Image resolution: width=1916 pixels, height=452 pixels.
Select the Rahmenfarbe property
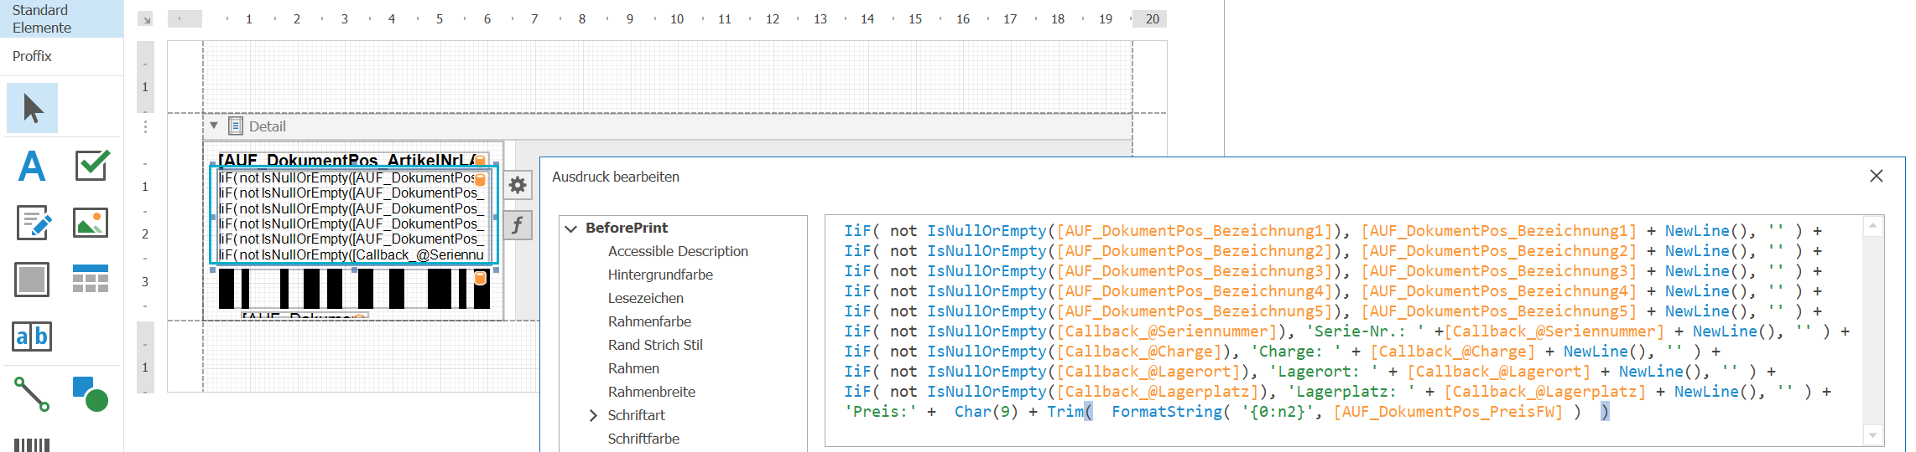click(649, 321)
